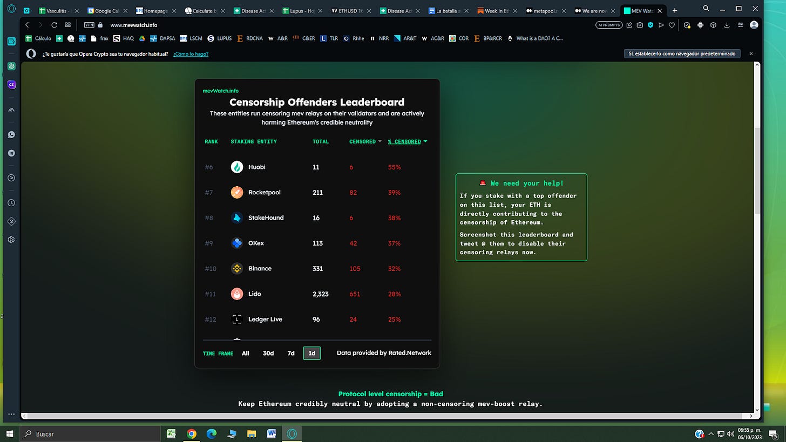The image size is (786, 442).
Task: Open the sidebar three-dots menu
Action: pyautogui.click(x=11, y=414)
